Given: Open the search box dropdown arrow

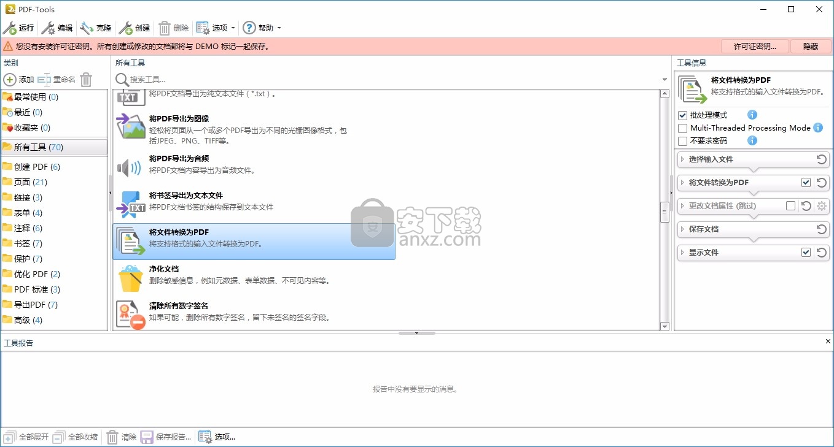Looking at the screenshot, I should tap(664, 80).
